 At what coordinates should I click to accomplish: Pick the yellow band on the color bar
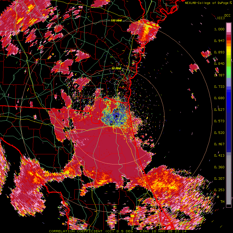click(229, 51)
